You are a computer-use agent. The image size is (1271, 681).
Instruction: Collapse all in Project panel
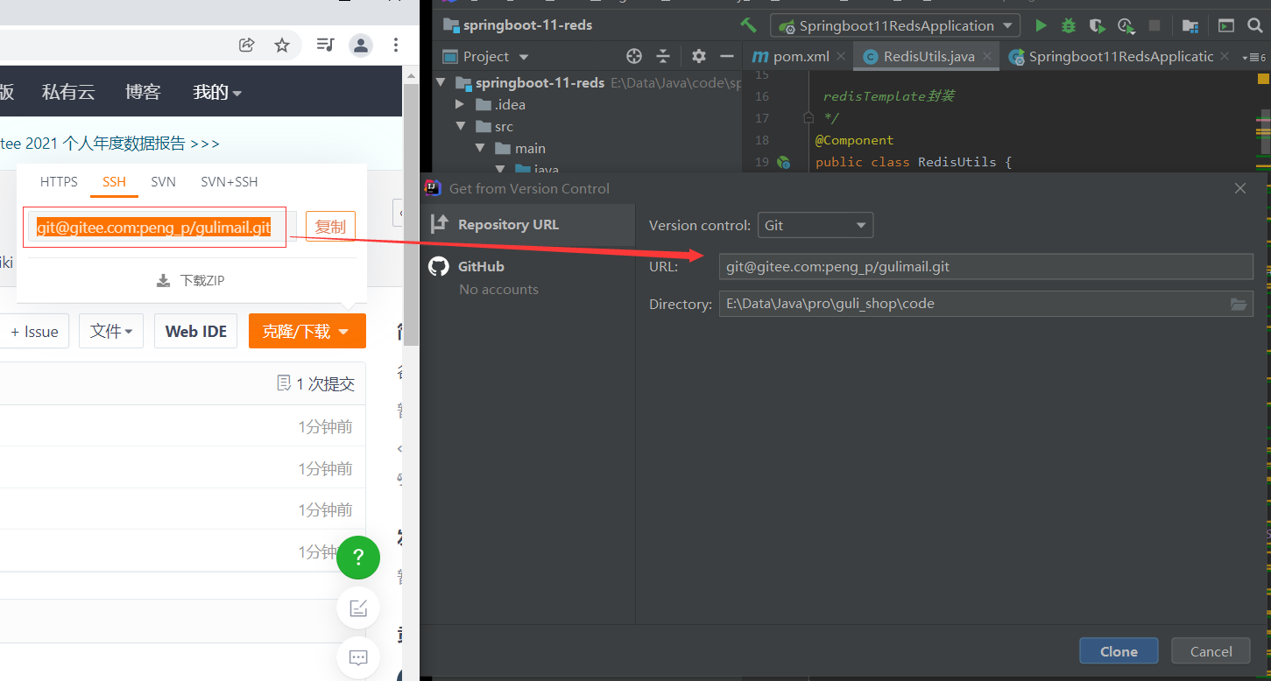click(x=663, y=56)
